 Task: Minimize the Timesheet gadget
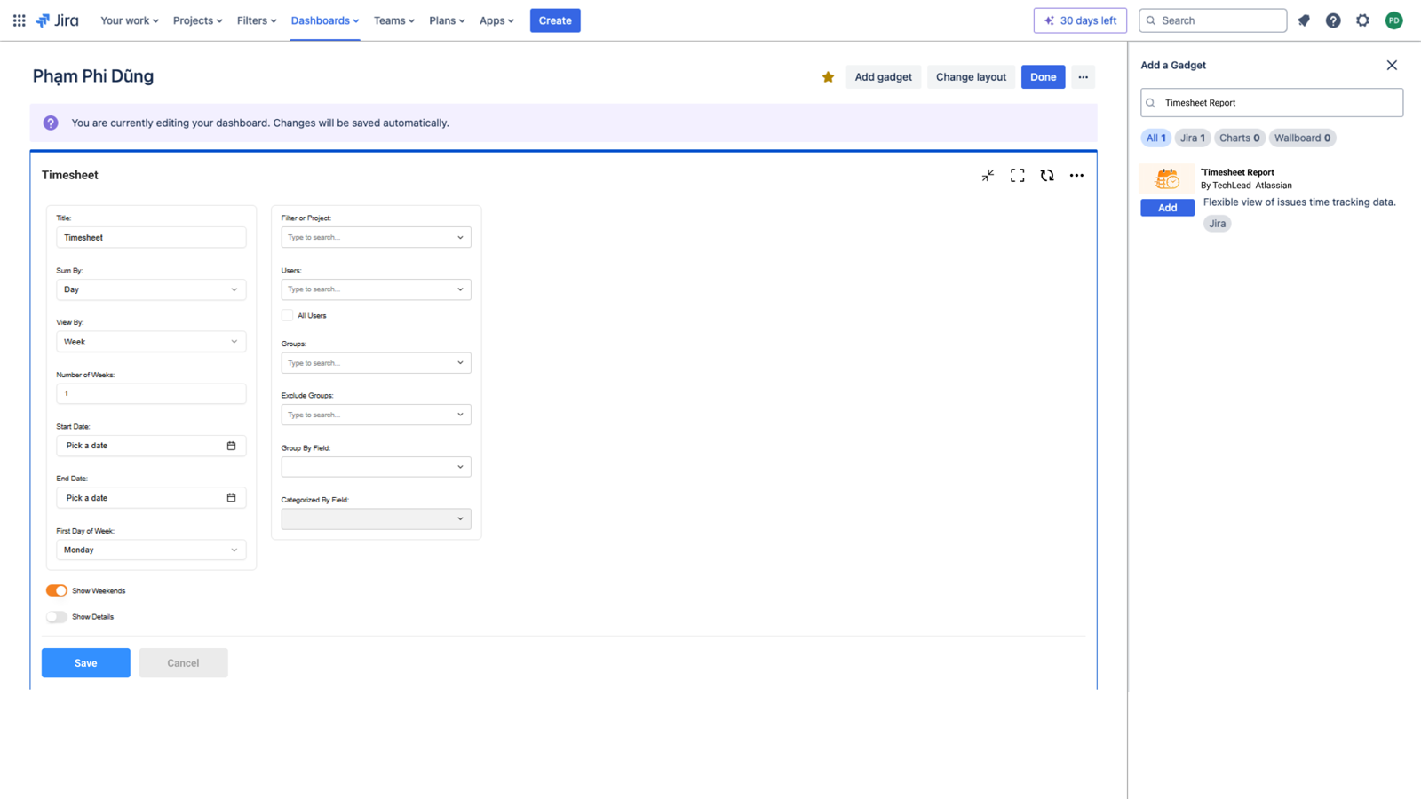[988, 175]
